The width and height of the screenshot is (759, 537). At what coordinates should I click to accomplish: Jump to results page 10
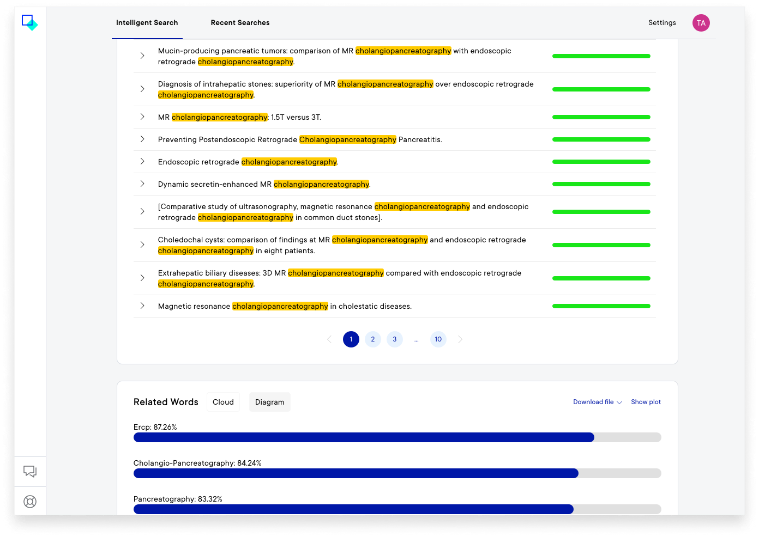coord(438,339)
